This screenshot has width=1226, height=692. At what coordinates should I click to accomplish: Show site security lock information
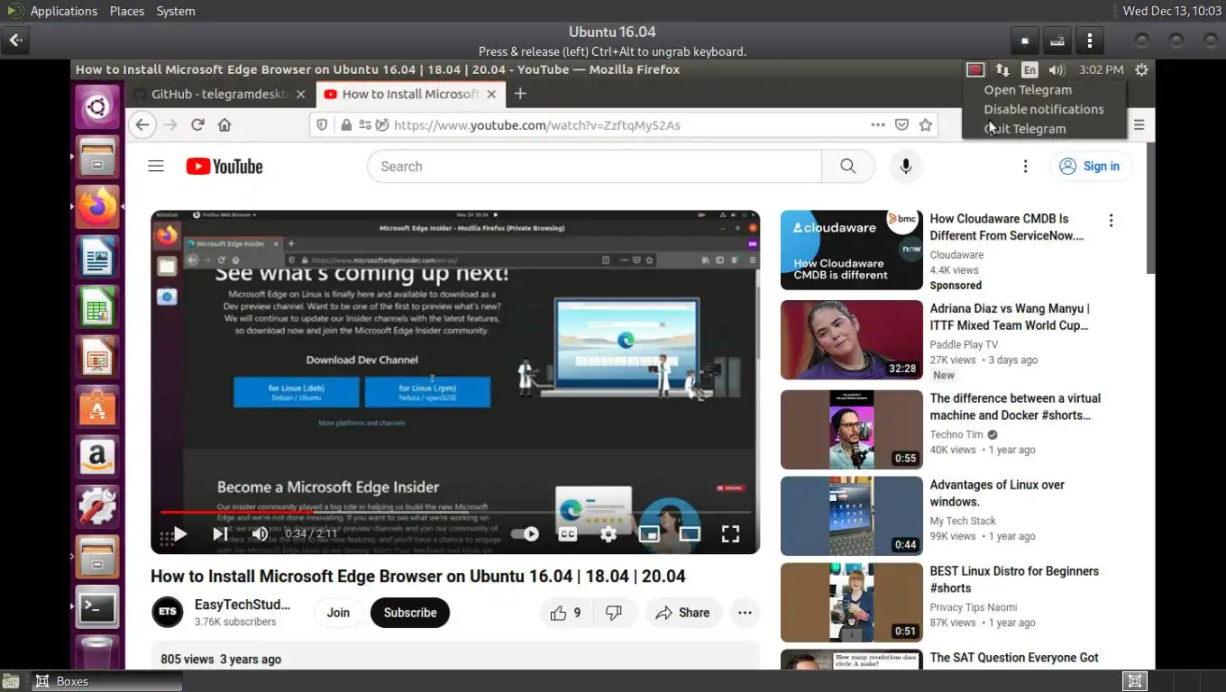(345, 125)
